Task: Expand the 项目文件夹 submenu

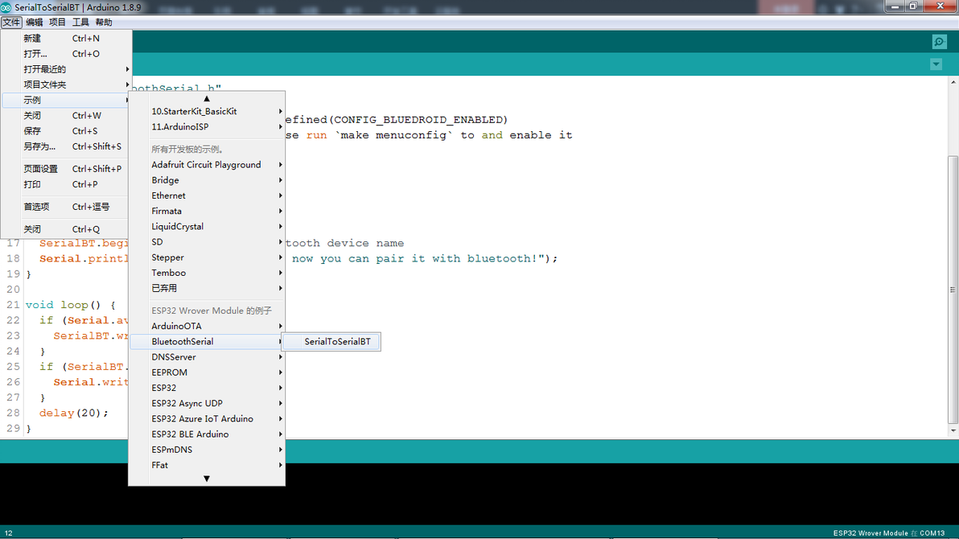Action: tap(66, 84)
